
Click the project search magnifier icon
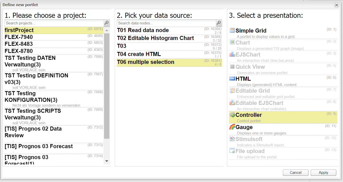click(107, 23)
